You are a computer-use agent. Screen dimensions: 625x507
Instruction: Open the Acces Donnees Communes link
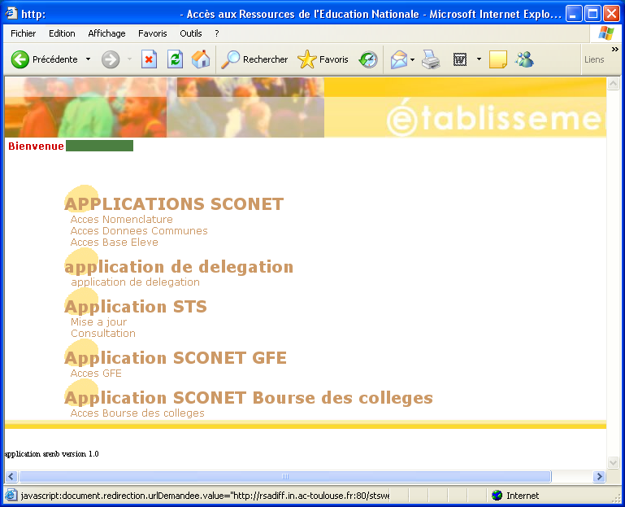pos(139,231)
